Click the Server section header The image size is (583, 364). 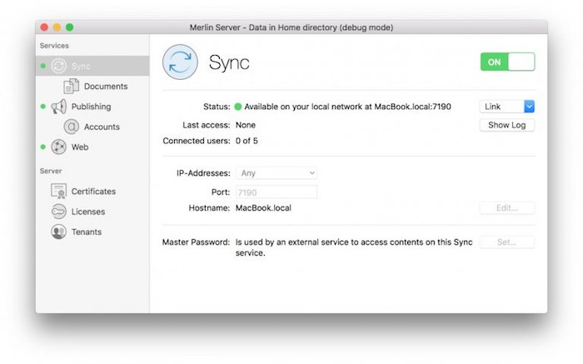[51, 171]
